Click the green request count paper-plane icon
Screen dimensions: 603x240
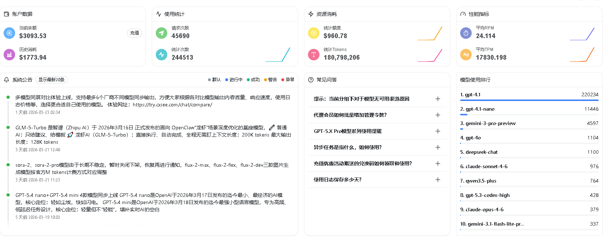[162, 33]
